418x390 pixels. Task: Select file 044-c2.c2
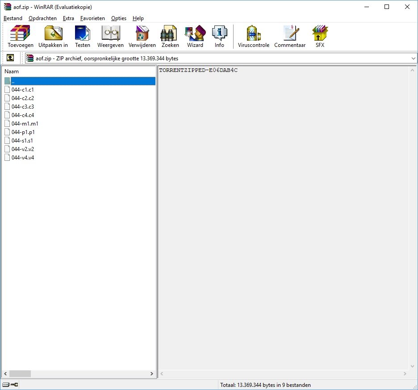[x=23, y=98]
